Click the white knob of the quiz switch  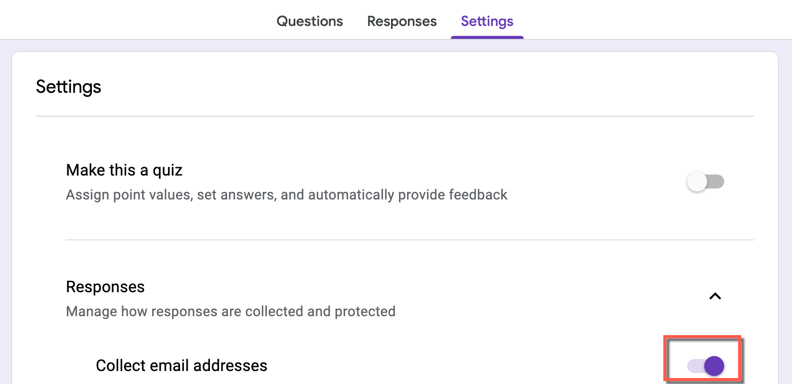697,182
